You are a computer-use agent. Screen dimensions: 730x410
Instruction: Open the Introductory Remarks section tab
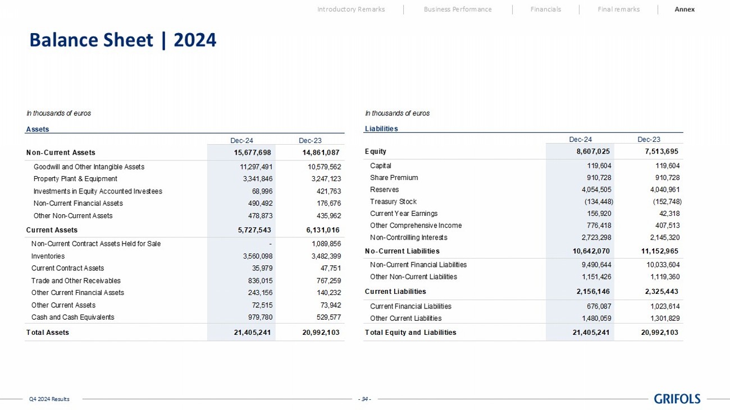[x=351, y=9]
